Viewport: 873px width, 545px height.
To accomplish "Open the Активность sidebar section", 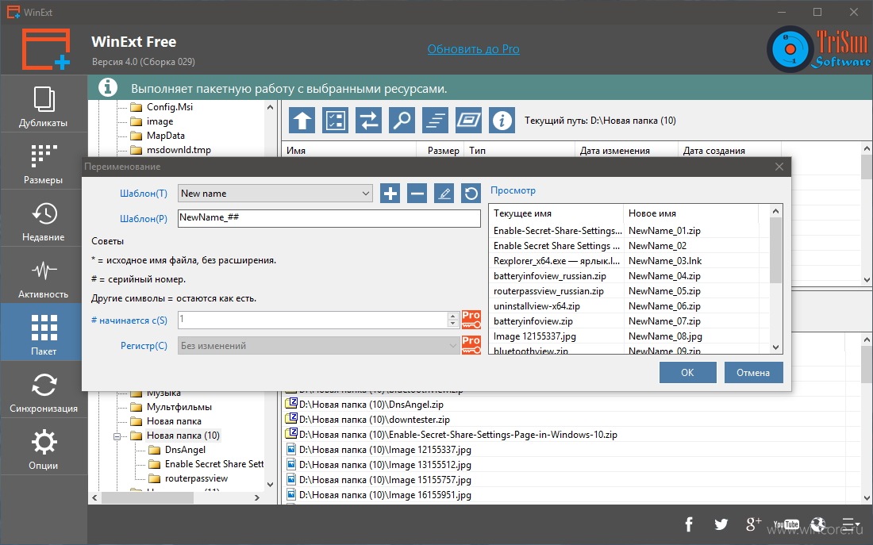I will coord(44,275).
